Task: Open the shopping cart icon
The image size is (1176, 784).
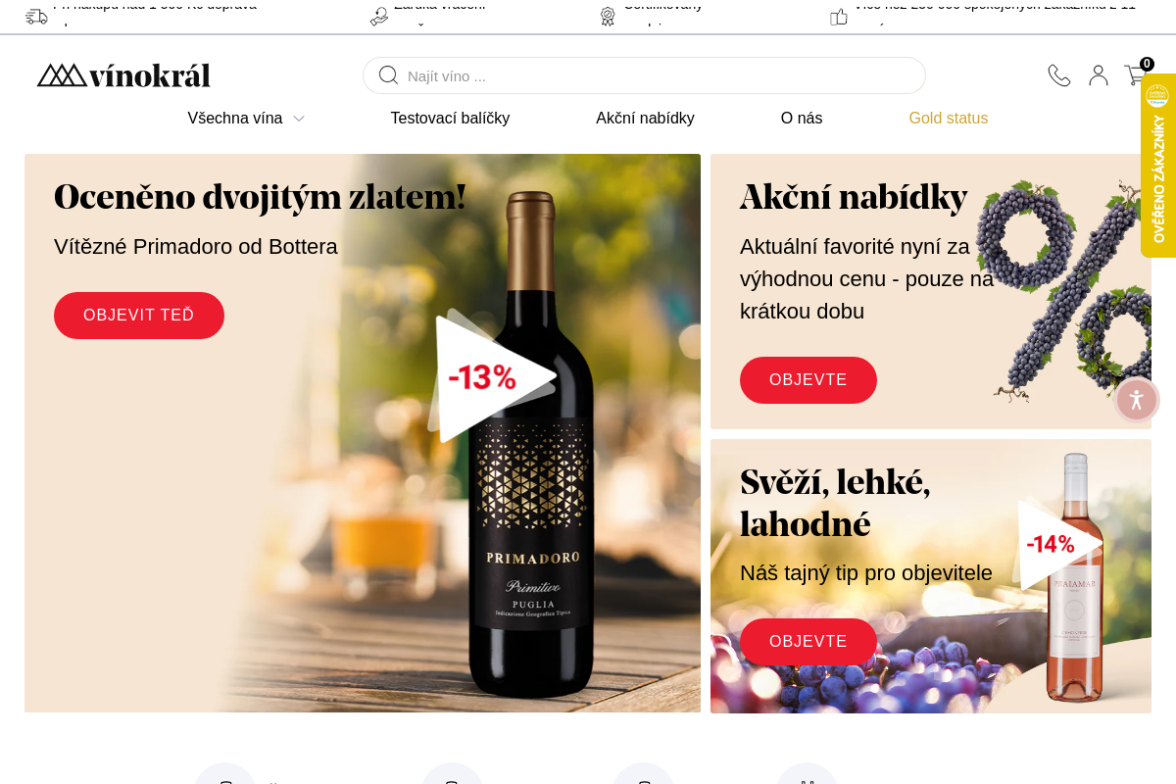Action: (x=1135, y=74)
